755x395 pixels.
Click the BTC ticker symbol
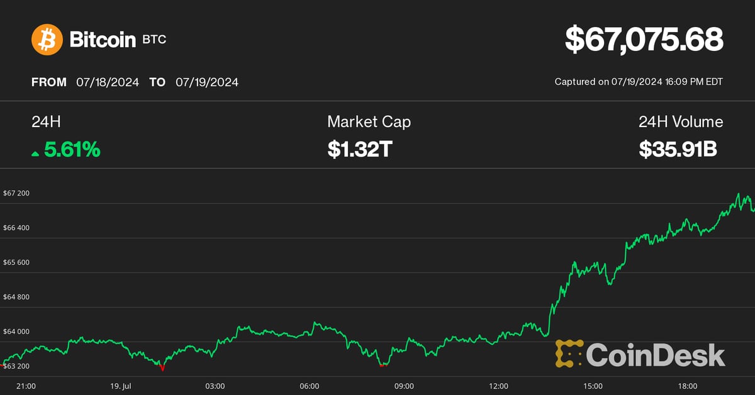154,40
